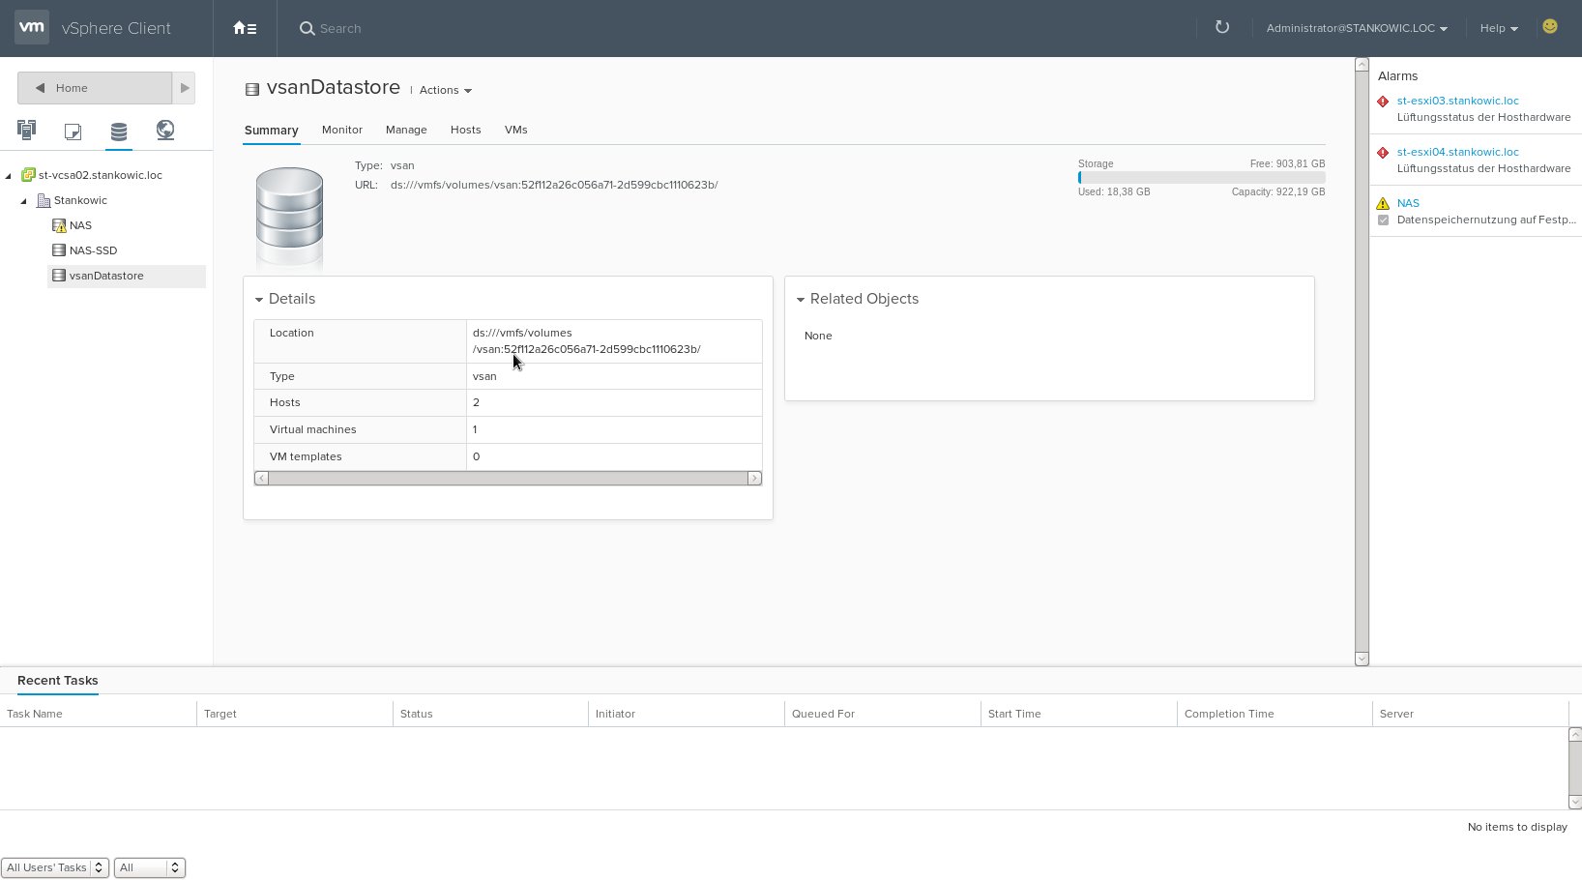This screenshot has height=880, width=1582.
Task: Open the All tasks filter dropdown
Action: point(149,867)
